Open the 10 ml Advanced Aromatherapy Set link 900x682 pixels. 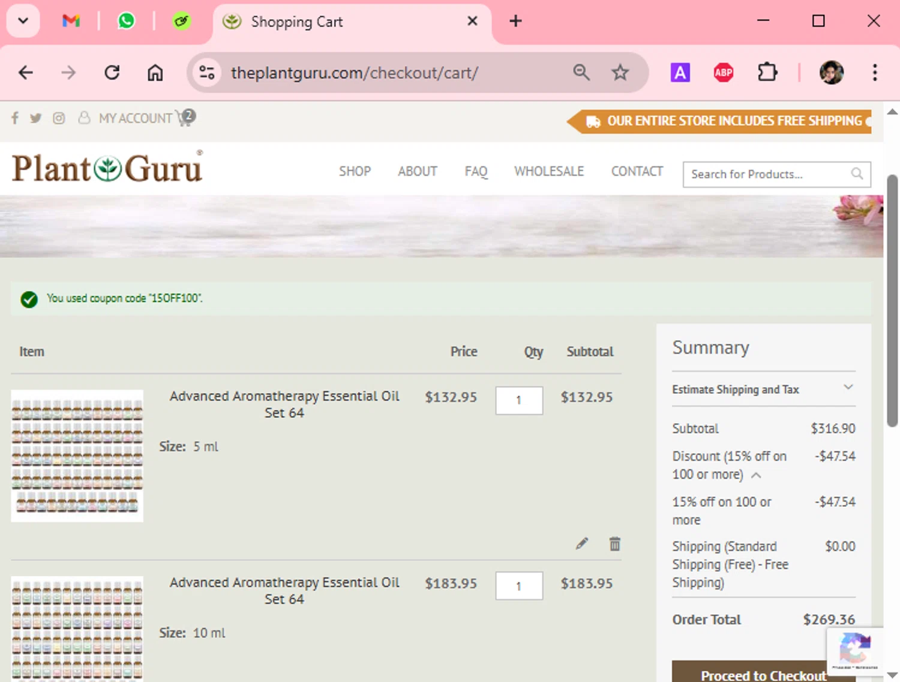tap(284, 591)
